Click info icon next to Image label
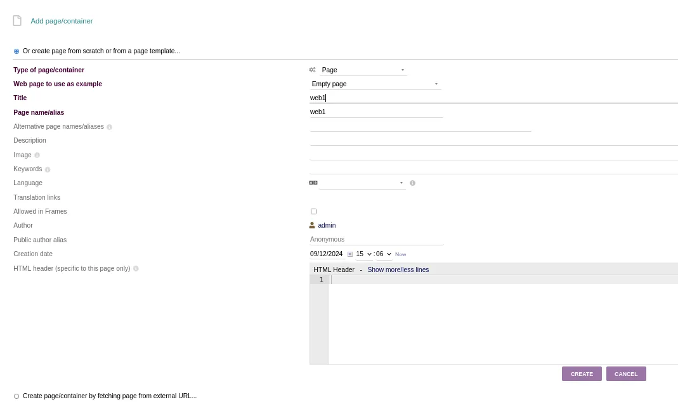Screen dimensions: 678x402 [37, 155]
